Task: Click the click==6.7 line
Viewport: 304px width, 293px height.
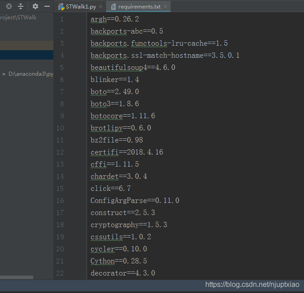Action: [110, 188]
